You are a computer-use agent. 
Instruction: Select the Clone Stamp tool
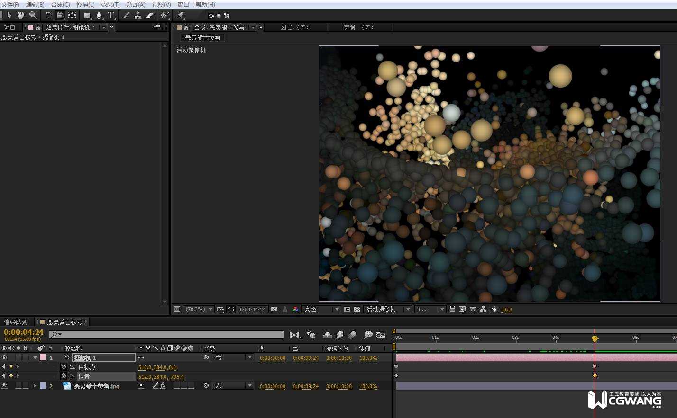[137, 15]
